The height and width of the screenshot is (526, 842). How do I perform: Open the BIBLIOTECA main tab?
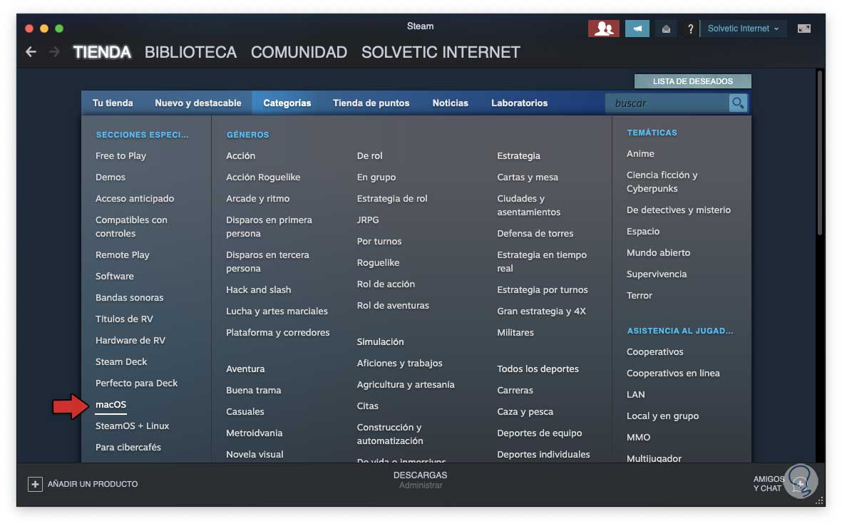click(x=190, y=52)
